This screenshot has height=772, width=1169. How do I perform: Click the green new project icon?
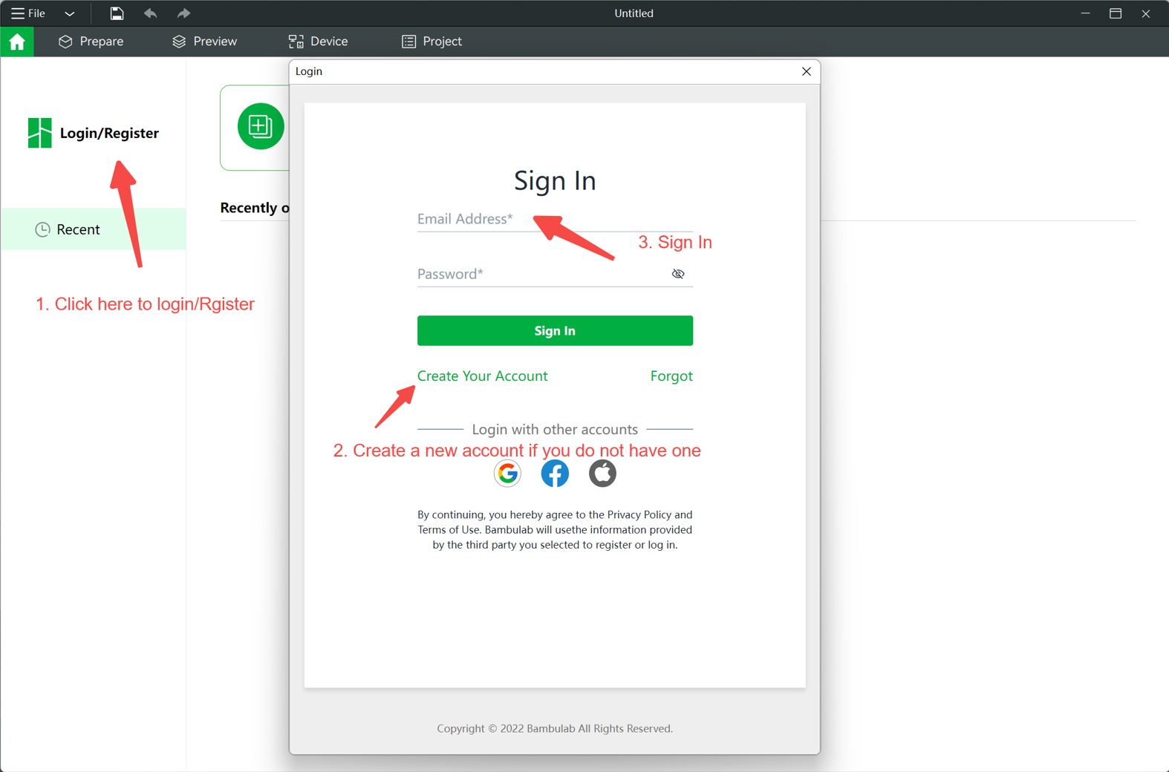pyautogui.click(x=260, y=126)
